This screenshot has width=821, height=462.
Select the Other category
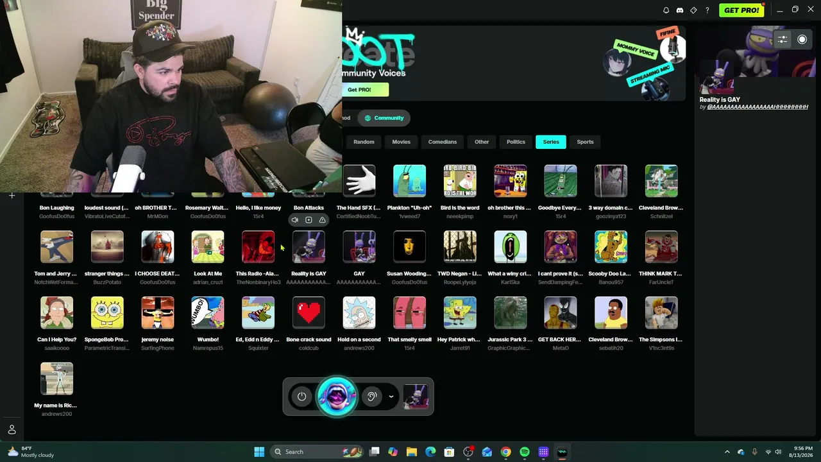[482, 142]
